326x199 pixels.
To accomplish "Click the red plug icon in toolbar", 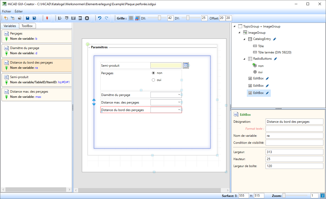I will click(47, 18).
